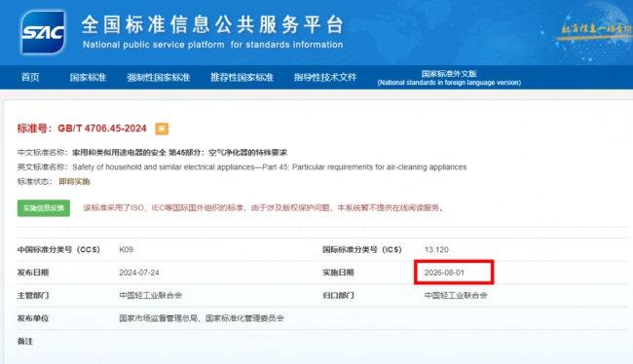Viewport: 633px width, 364px height.
Task: Click the orange 采 badge beside standard number
Action: (x=162, y=128)
